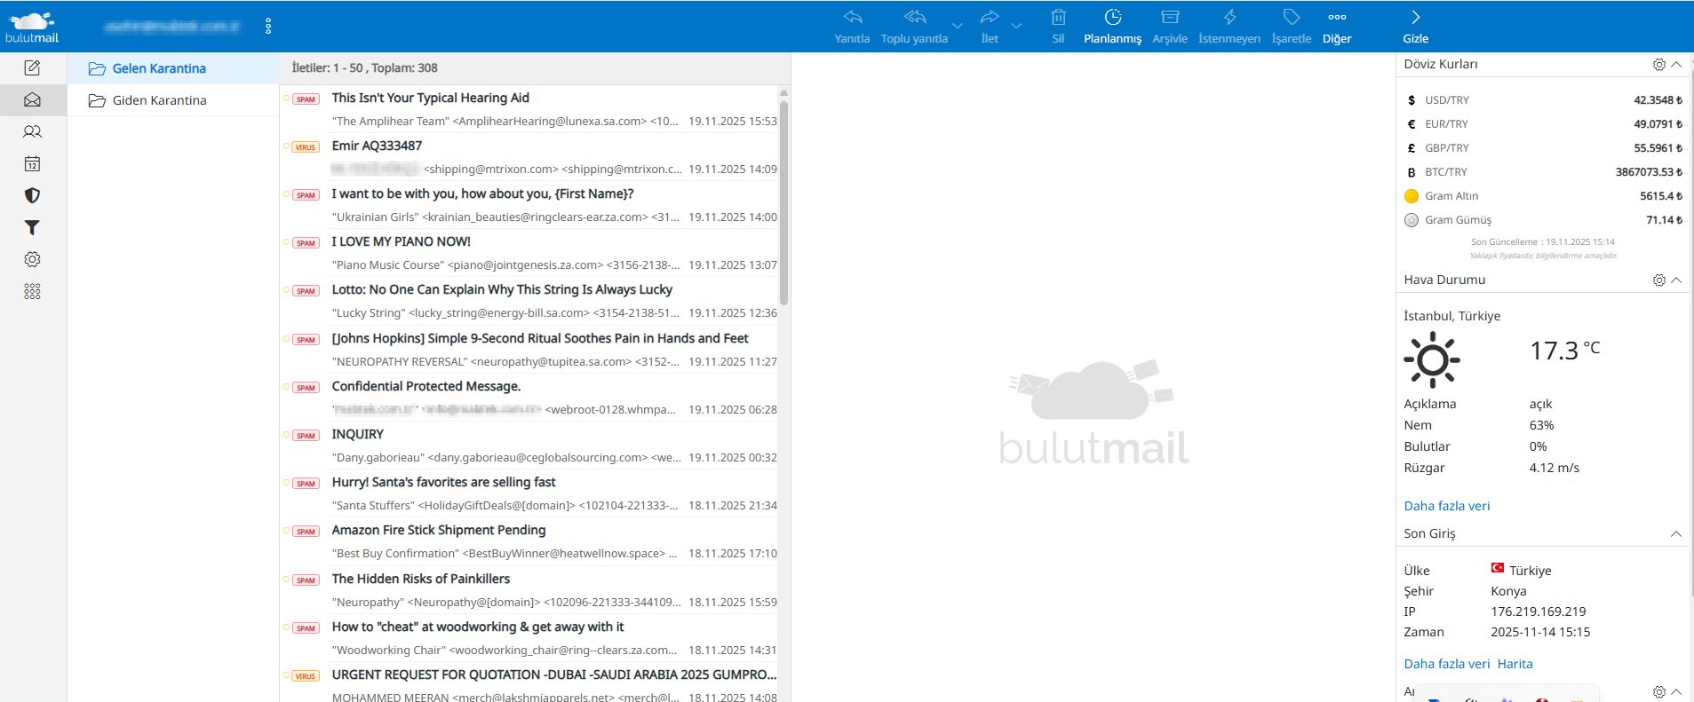Image resolution: width=1694 pixels, height=702 pixels.
Task: Open Döviz Kurları widget settings gear
Action: (1658, 64)
